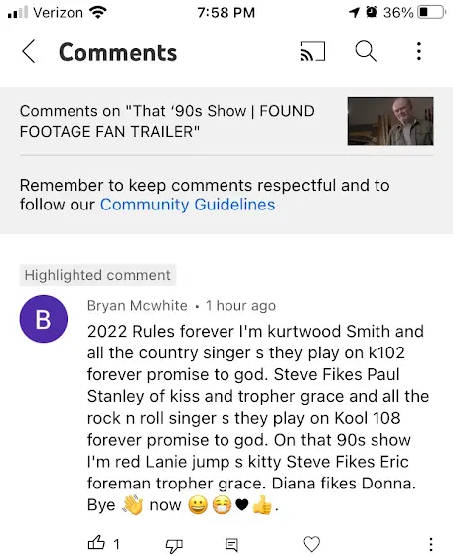
Task: Open the Community Guidelines link
Action: (188, 205)
